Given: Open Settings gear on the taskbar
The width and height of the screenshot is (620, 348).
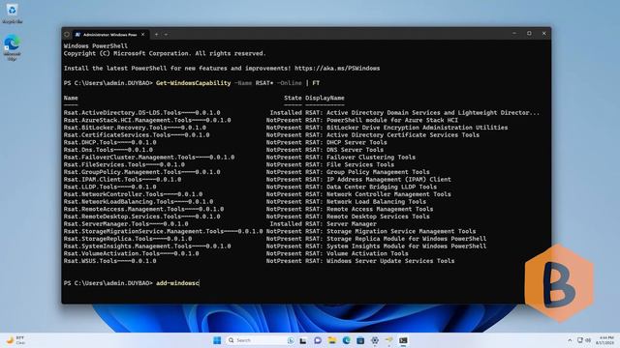Looking at the screenshot, I should (375, 340).
